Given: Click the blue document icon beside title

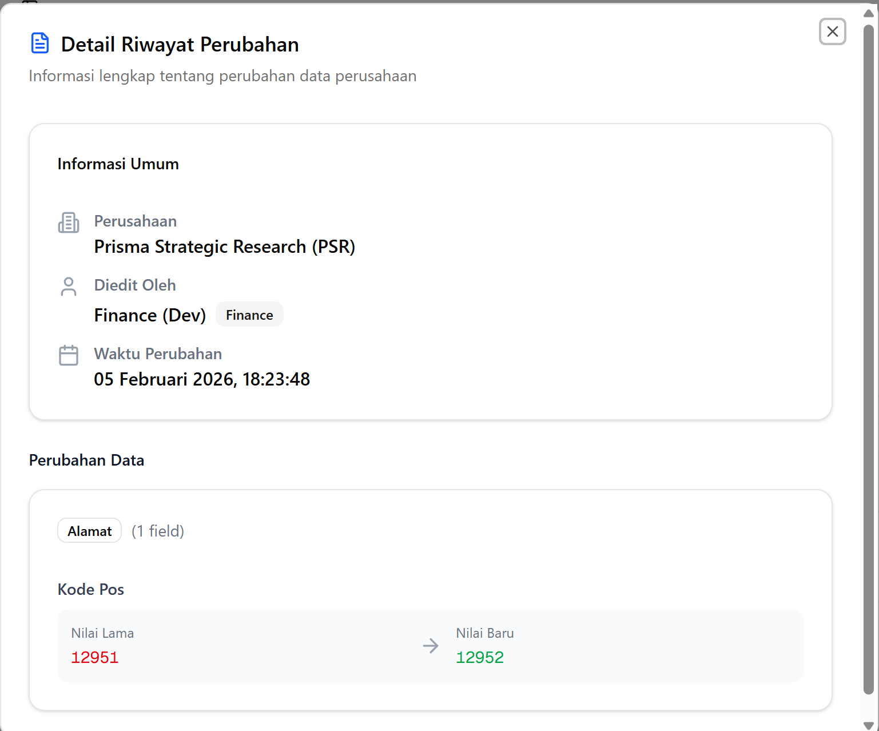Looking at the screenshot, I should tap(40, 43).
